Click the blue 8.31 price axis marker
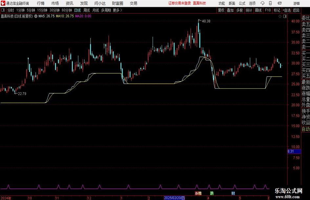Image resolution: width=310 pixels, height=200 pixels. (294, 151)
